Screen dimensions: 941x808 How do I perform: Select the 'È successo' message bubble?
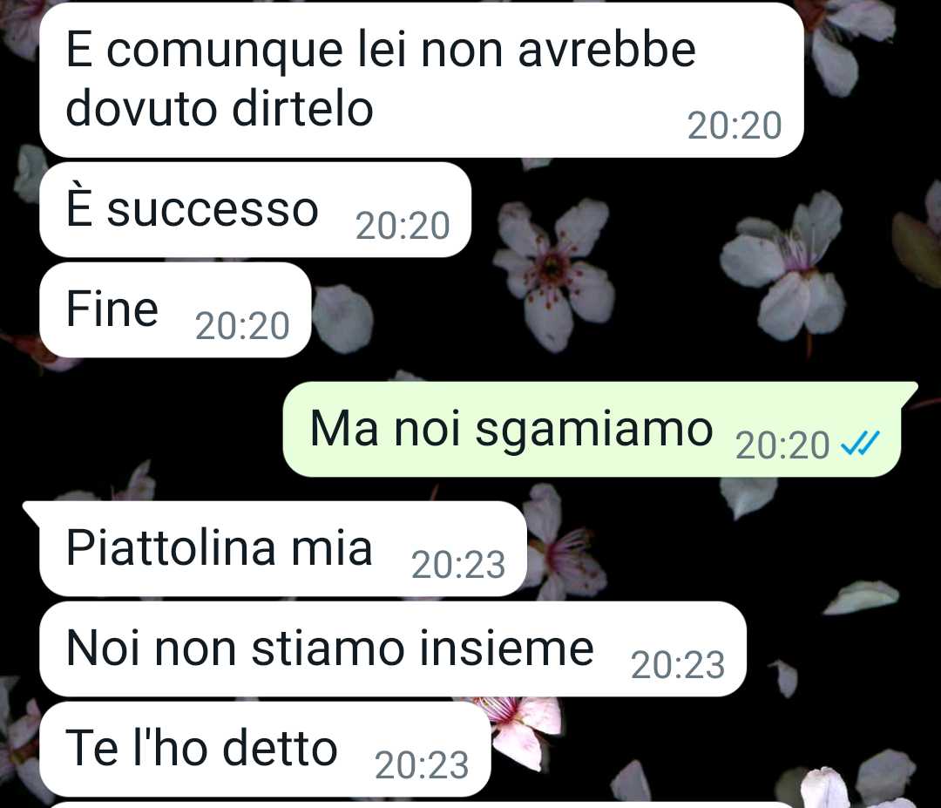tap(255, 209)
